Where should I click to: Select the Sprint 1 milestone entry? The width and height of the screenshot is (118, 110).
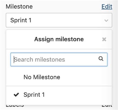(x=59, y=95)
